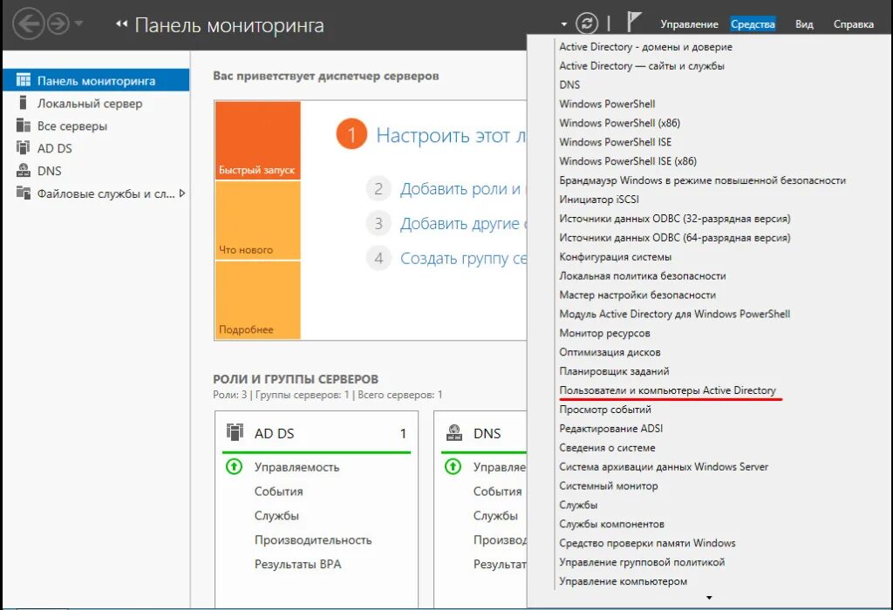Open dropdown arrow left of Refresh icon
The width and height of the screenshot is (893, 610).
coord(564,24)
